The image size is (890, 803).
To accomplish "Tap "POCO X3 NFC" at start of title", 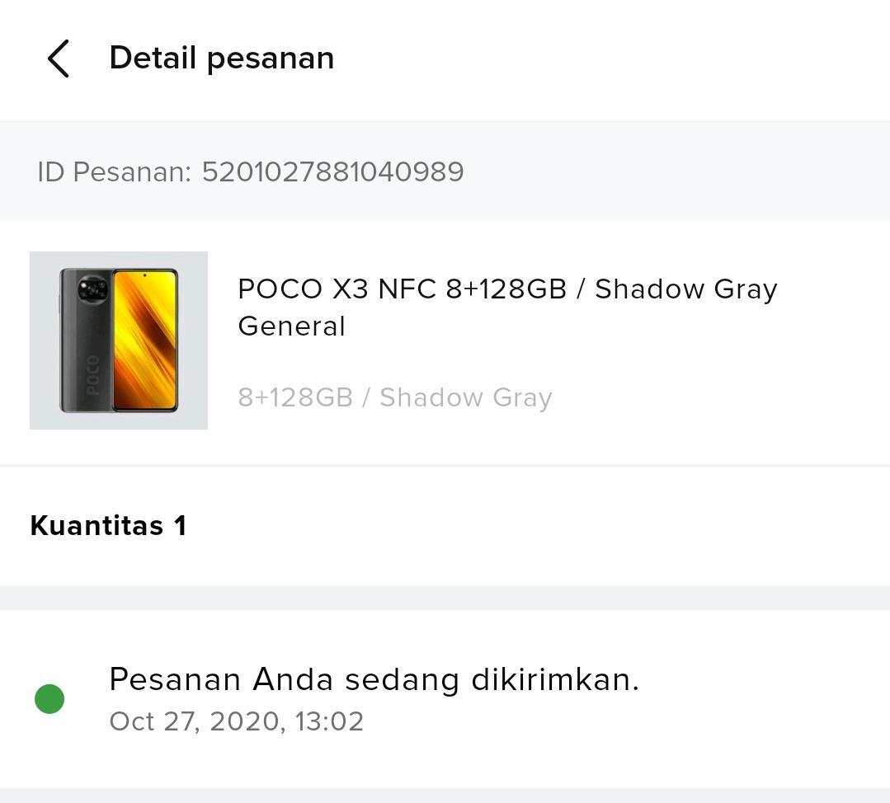I will (x=337, y=289).
